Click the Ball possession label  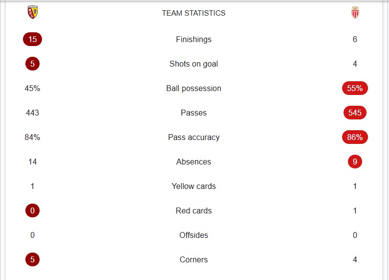[x=194, y=88]
